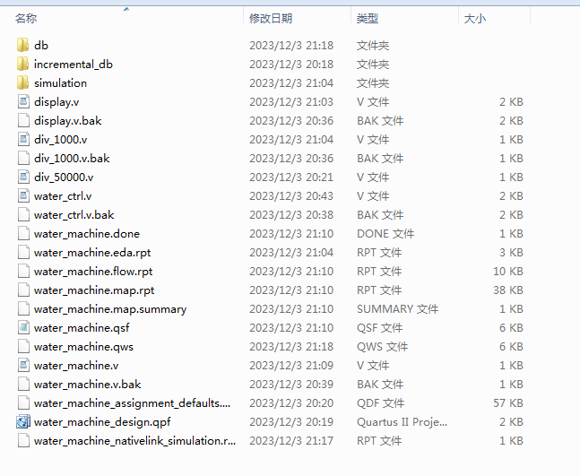Select the file name div_1000.v
Image resolution: width=580 pixels, height=476 pixels.
tap(61, 140)
